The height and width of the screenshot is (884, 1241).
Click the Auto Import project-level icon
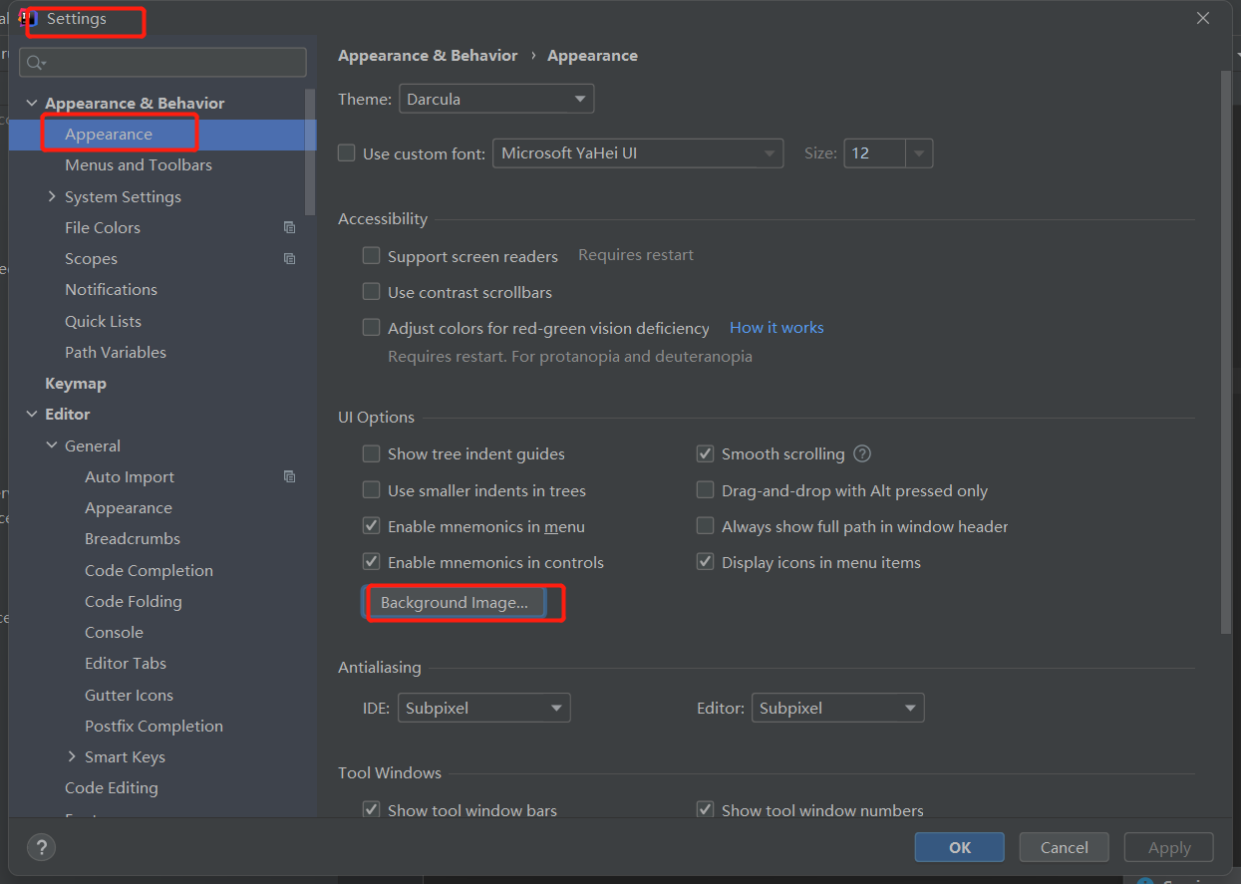tap(290, 477)
